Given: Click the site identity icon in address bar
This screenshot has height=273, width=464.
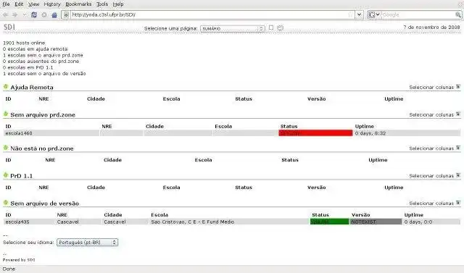Looking at the screenshot, I should (x=66, y=14).
